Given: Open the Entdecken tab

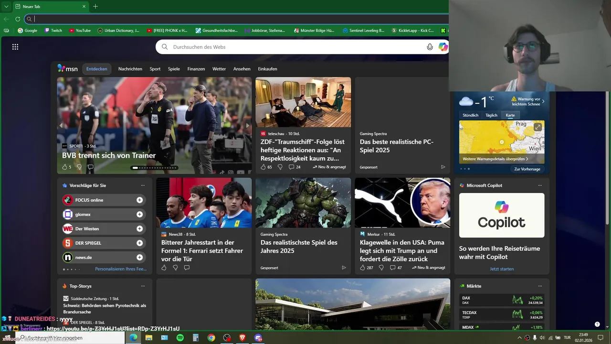Looking at the screenshot, I should pyautogui.click(x=96, y=69).
